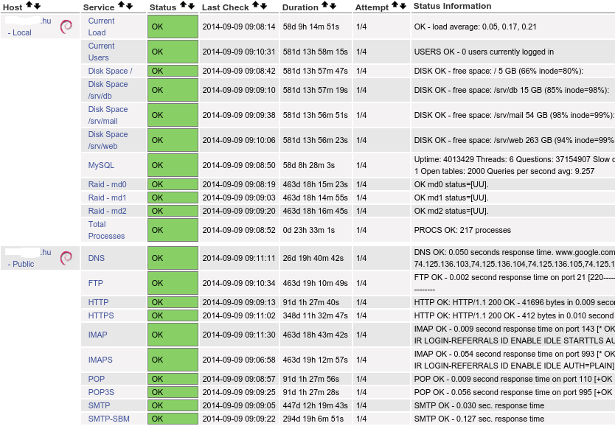The image size is (615, 426).
Task: Open the Disk Space /srv/web service
Action: pos(108,140)
